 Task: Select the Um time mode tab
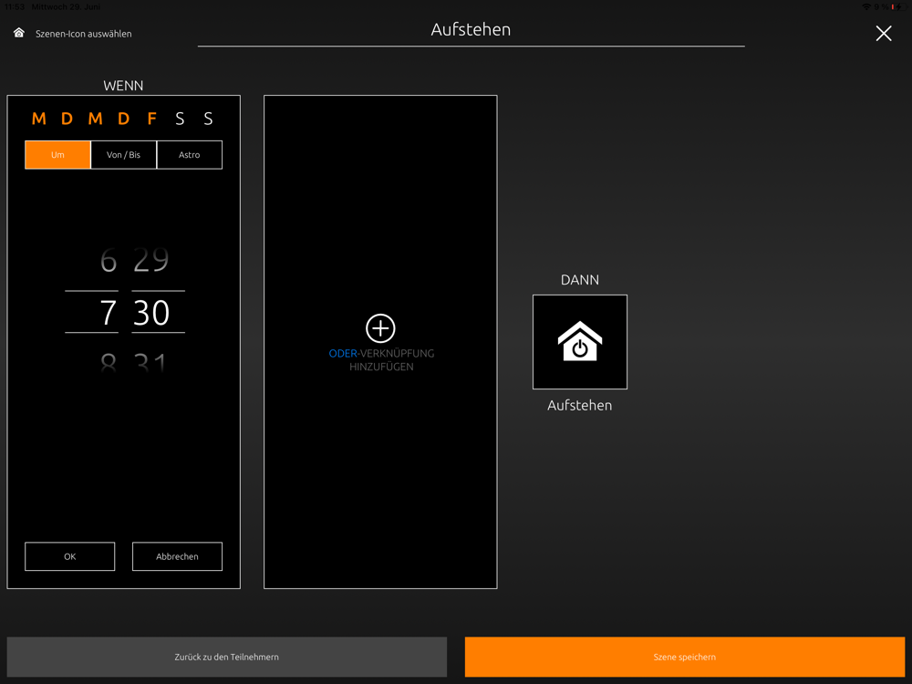[57, 155]
